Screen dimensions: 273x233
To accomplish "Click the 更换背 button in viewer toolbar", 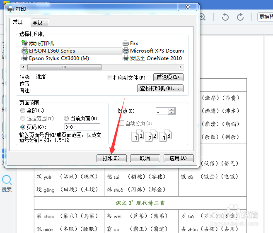I will [x=265, y=17].
